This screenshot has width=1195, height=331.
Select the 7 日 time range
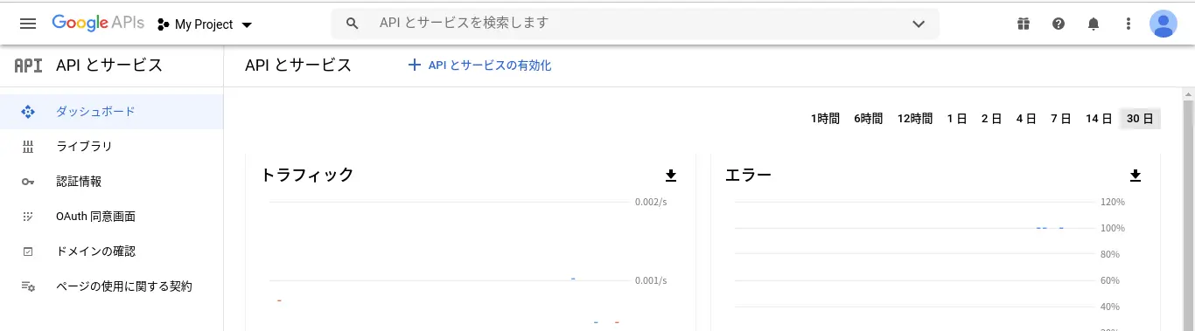pos(1060,119)
